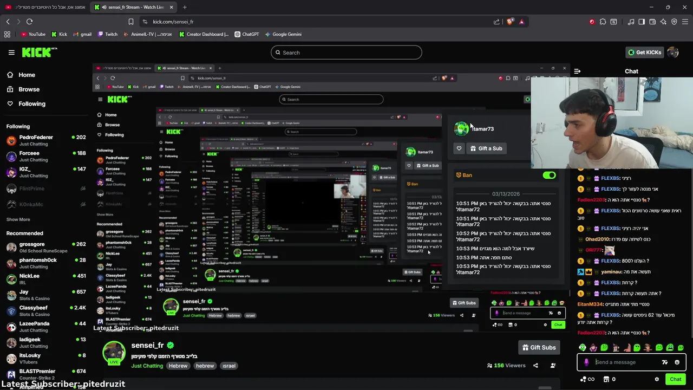Open chat settings gear next to the Chat button
Screen dimensions: 693x390
(657, 379)
